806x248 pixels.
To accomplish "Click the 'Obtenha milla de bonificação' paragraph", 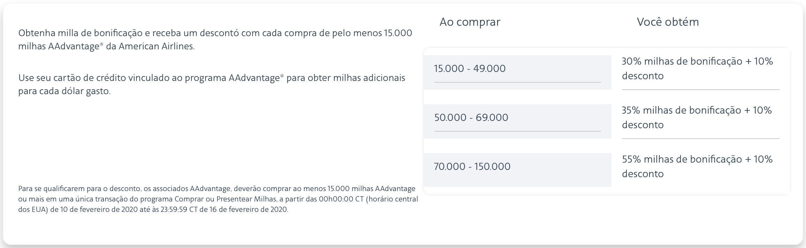I will 215,40.
